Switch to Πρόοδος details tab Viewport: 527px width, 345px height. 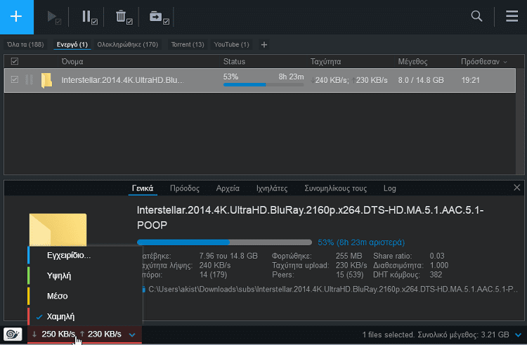185,188
